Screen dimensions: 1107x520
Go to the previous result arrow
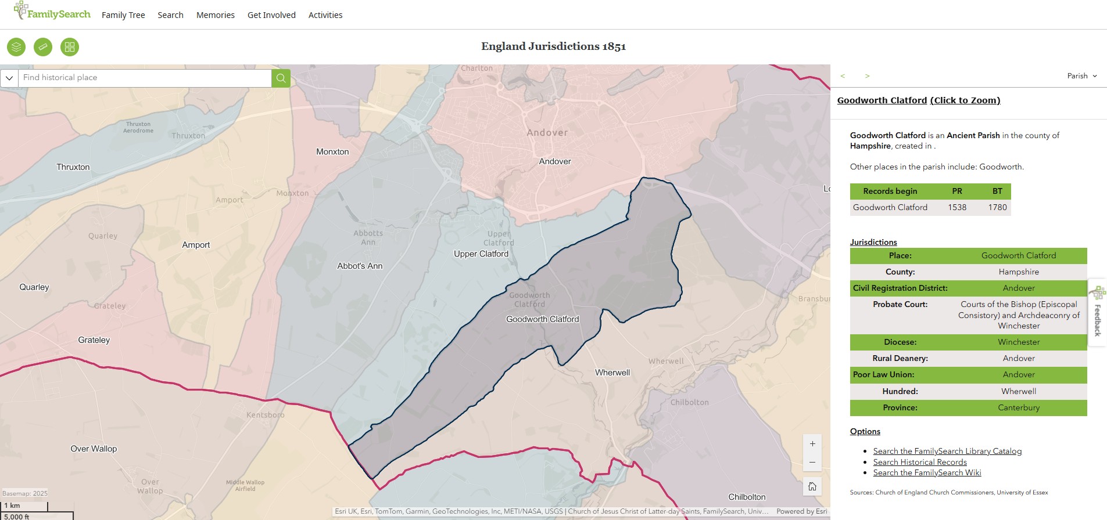(x=843, y=76)
